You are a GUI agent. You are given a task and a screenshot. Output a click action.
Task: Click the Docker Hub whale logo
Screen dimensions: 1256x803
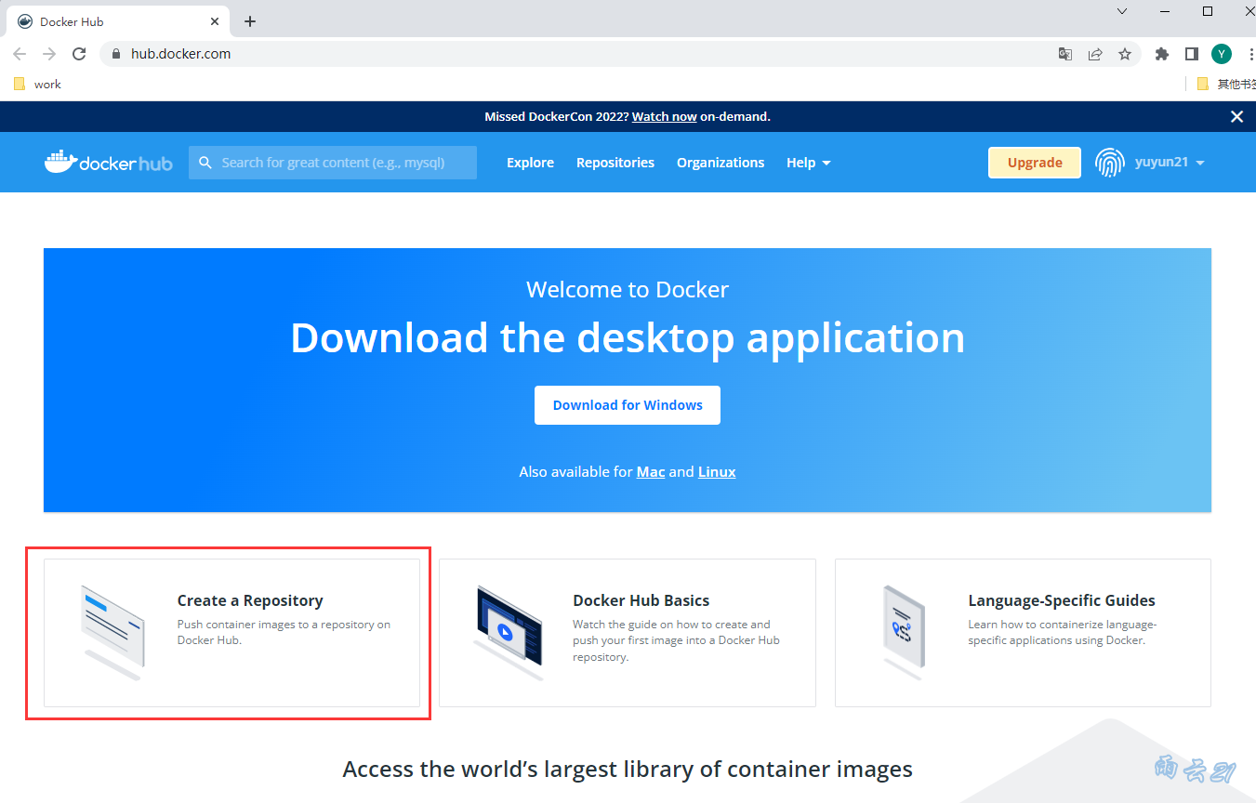point(108,163)
